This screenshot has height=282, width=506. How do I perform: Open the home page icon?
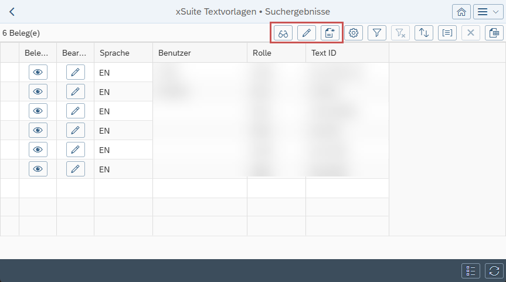coord(461,12)
